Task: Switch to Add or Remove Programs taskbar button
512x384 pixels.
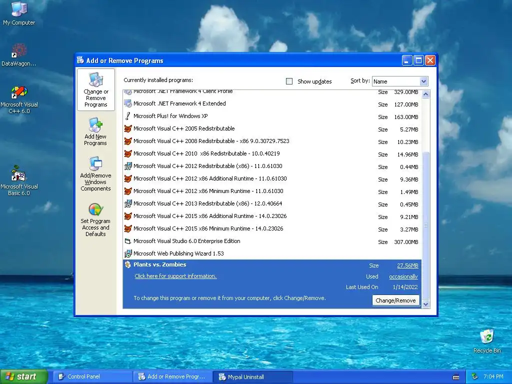Action: point(172,377)
